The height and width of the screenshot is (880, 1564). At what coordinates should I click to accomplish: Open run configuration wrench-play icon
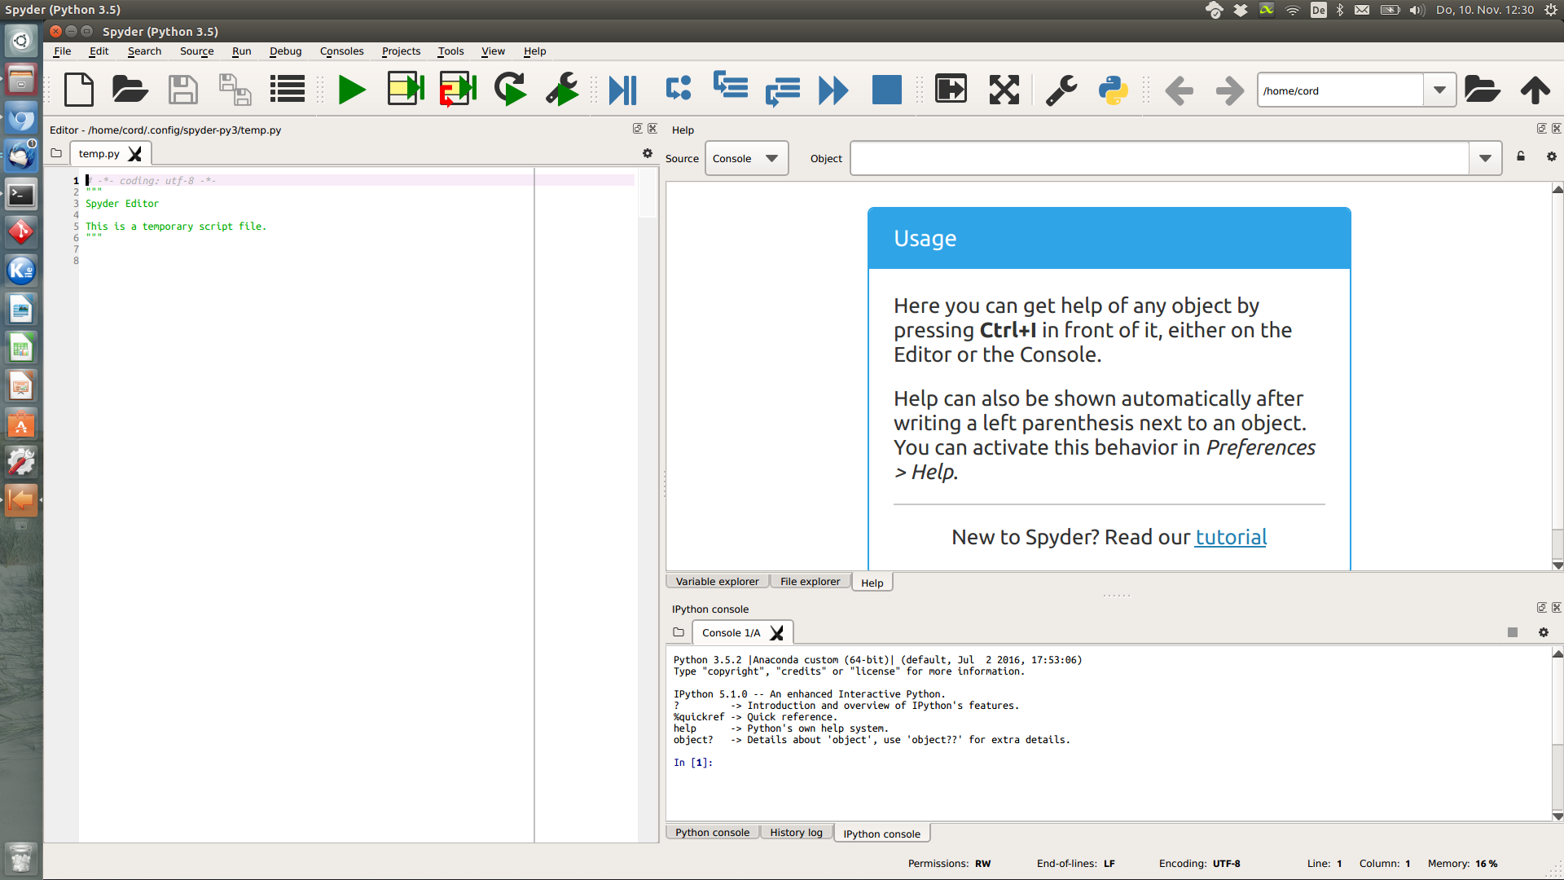(562, 90)
